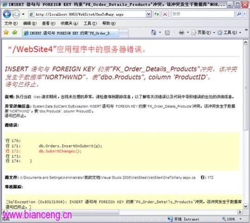Open the 编辑(E) menu
This screenshot has width=250, height=223.
30,24
